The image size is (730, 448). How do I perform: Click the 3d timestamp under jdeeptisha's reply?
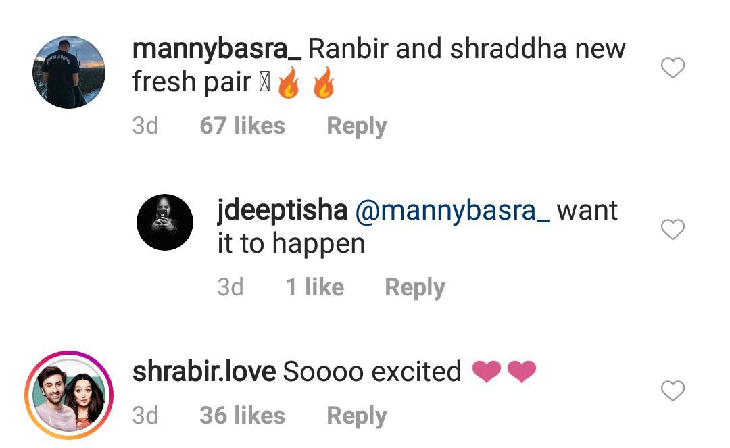click(x=230, y=287)
